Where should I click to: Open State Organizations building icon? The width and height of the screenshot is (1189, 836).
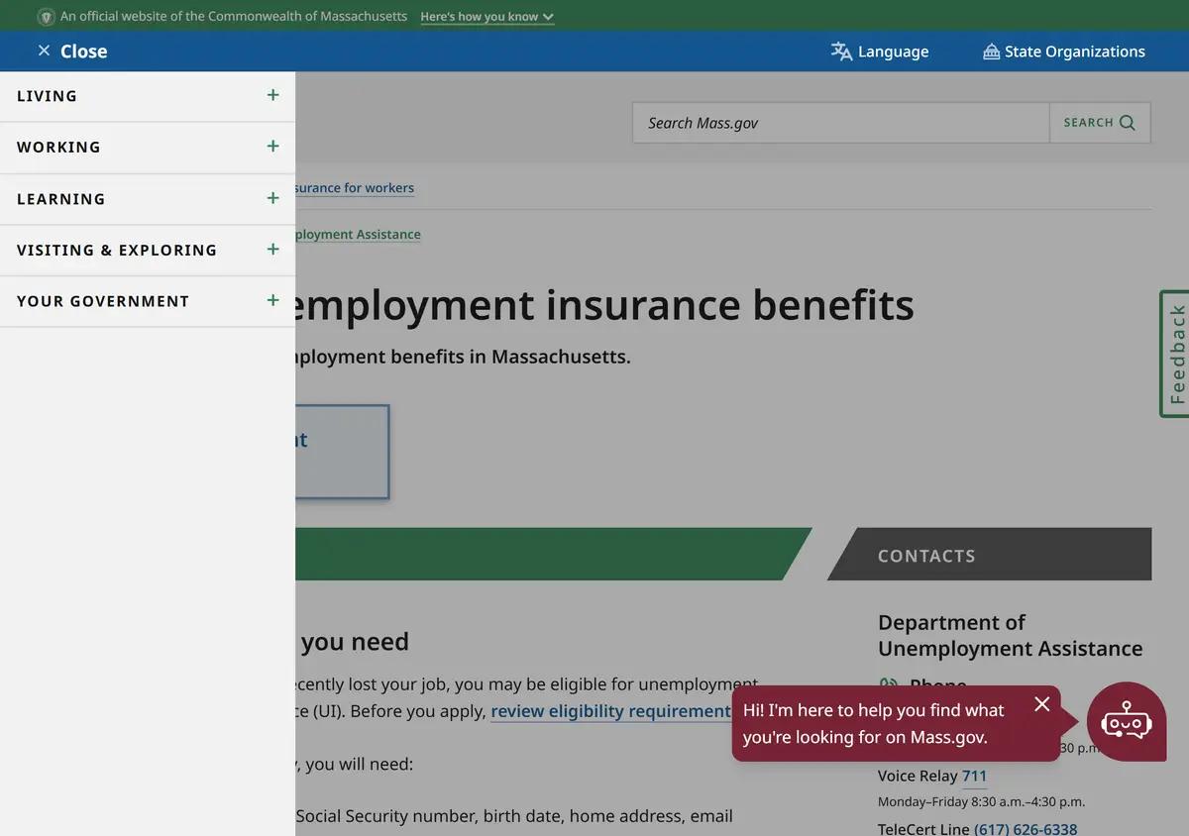(991, 52)
